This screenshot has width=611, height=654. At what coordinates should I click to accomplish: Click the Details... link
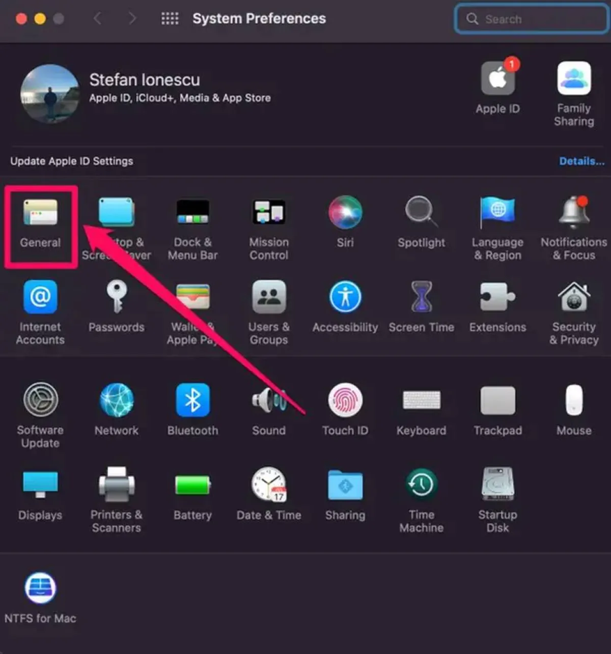[581, 161]
